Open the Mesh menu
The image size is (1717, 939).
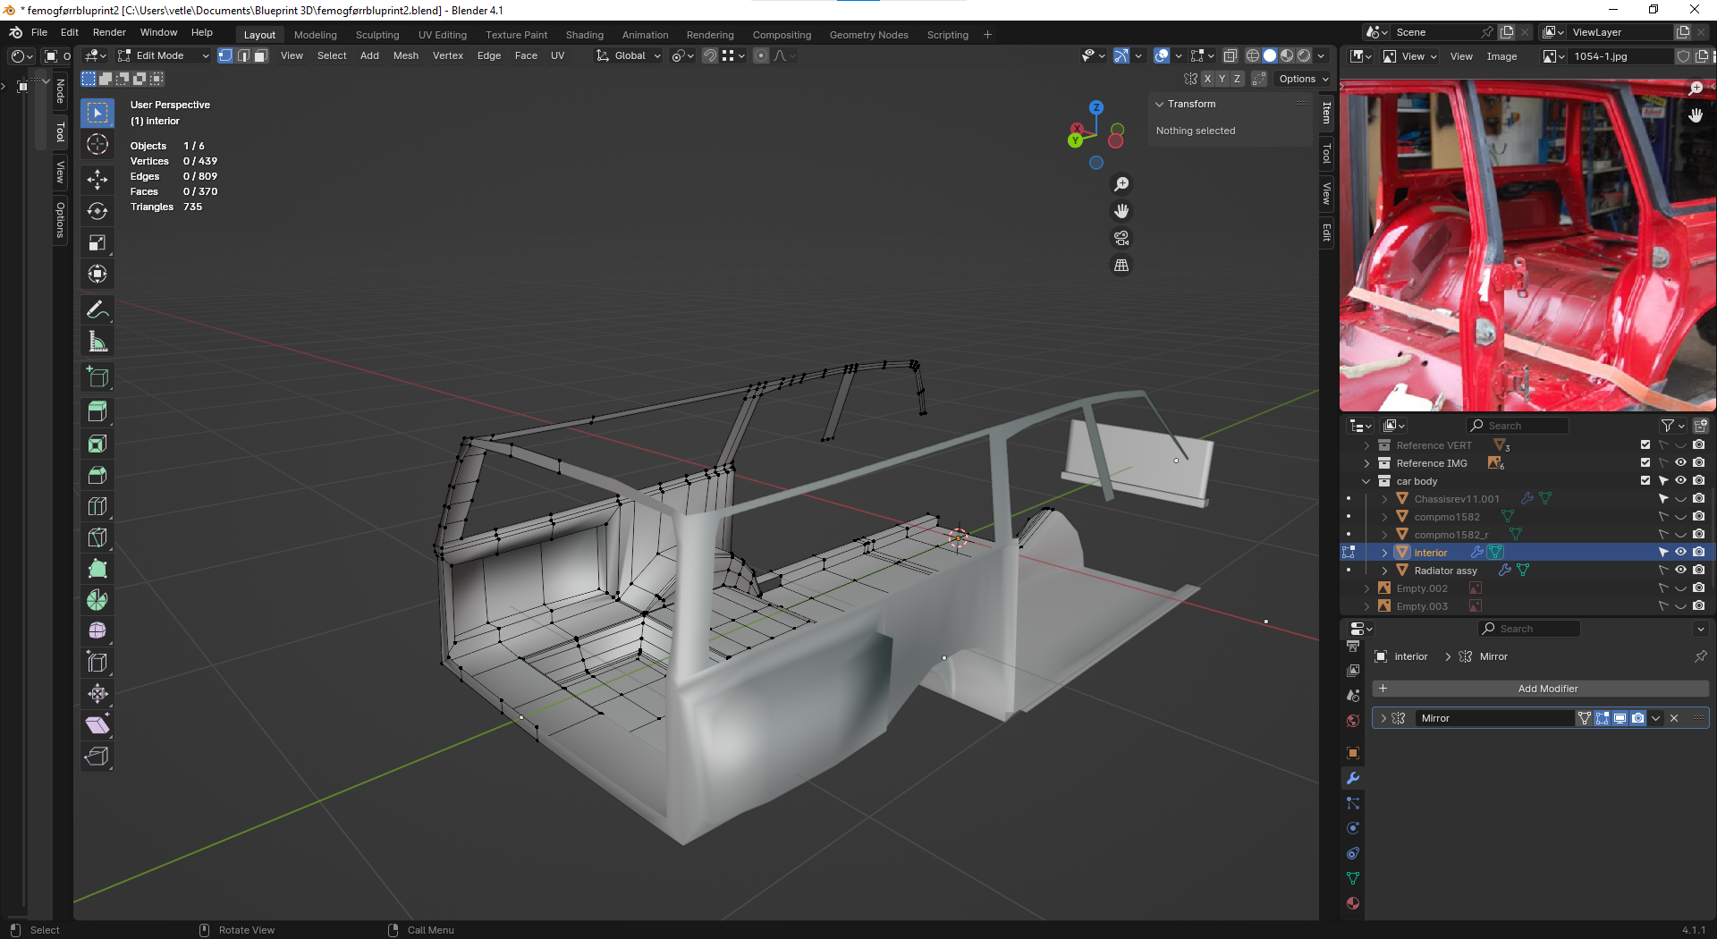click(x=405, y=55)
